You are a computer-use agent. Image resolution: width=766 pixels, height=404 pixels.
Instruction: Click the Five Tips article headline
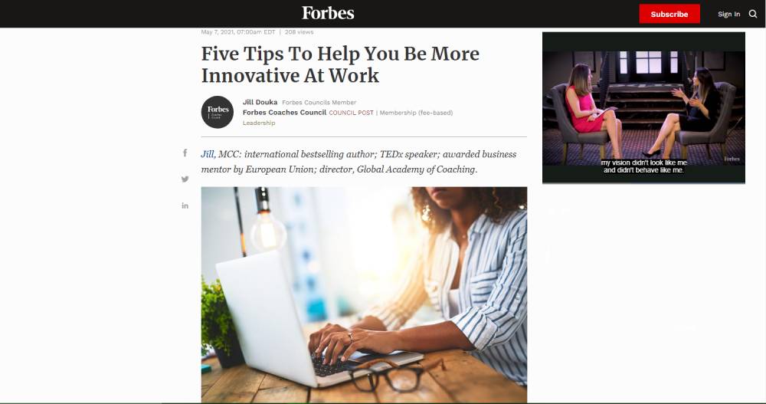coord(341,64)
